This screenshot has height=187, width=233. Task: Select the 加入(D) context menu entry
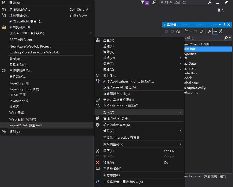click(x=139, y=112)
